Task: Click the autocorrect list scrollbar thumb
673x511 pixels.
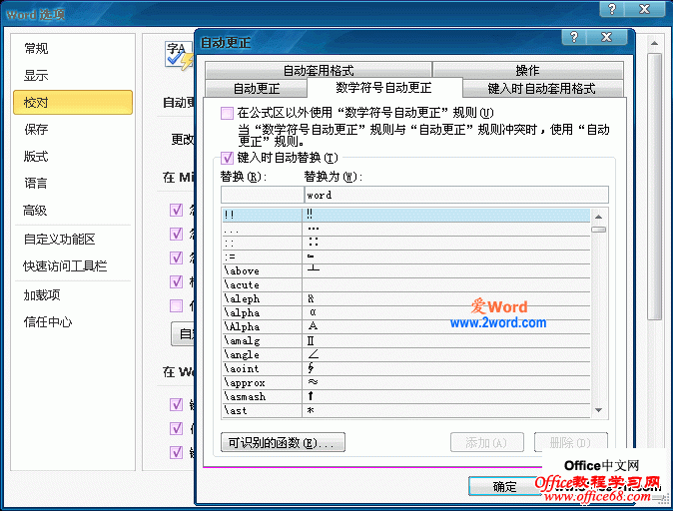Action: 598,230
